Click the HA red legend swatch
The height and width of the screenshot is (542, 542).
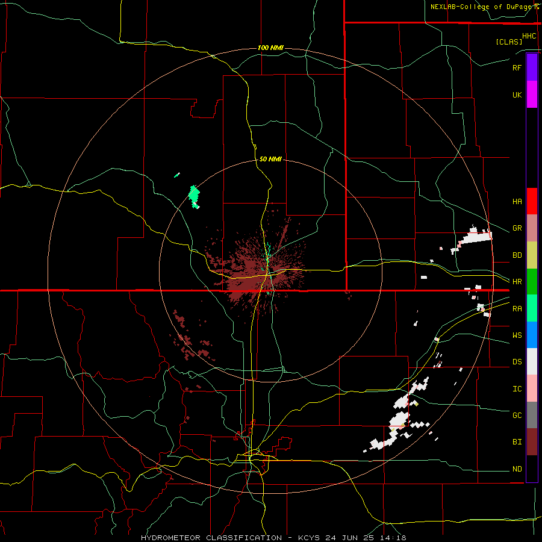click(532, 201)
